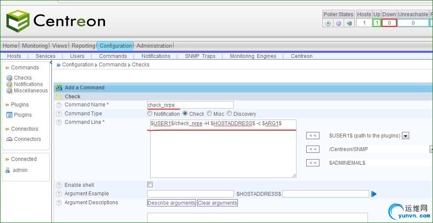Viewport: 433px width, 223px height.
Task: Click the Clear arguments button
Action: click(x=217, y=203)
